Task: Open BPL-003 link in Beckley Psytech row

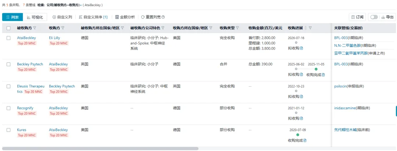Action: click(x=341, y=64)
